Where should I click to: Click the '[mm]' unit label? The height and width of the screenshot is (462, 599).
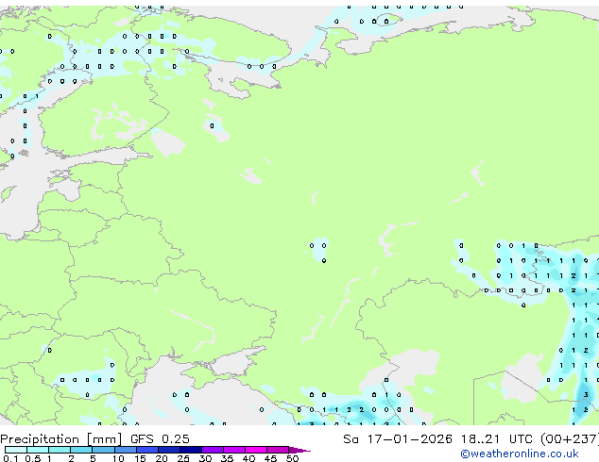click(105, 439)
